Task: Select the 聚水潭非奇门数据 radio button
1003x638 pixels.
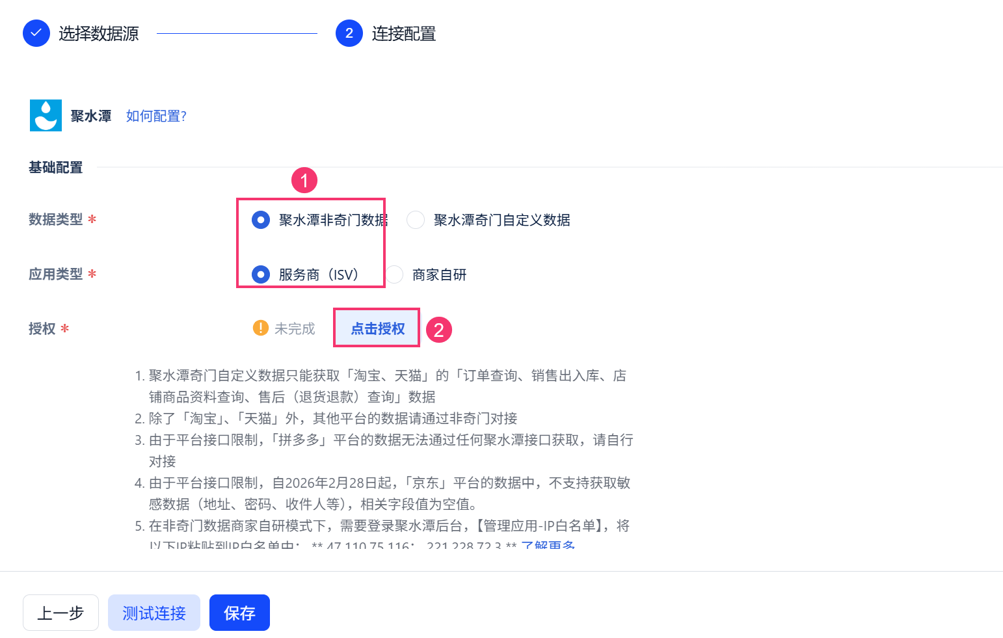Action: (261, 220)
